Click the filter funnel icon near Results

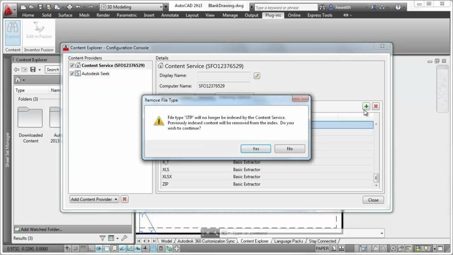click(x=102, y=238)
